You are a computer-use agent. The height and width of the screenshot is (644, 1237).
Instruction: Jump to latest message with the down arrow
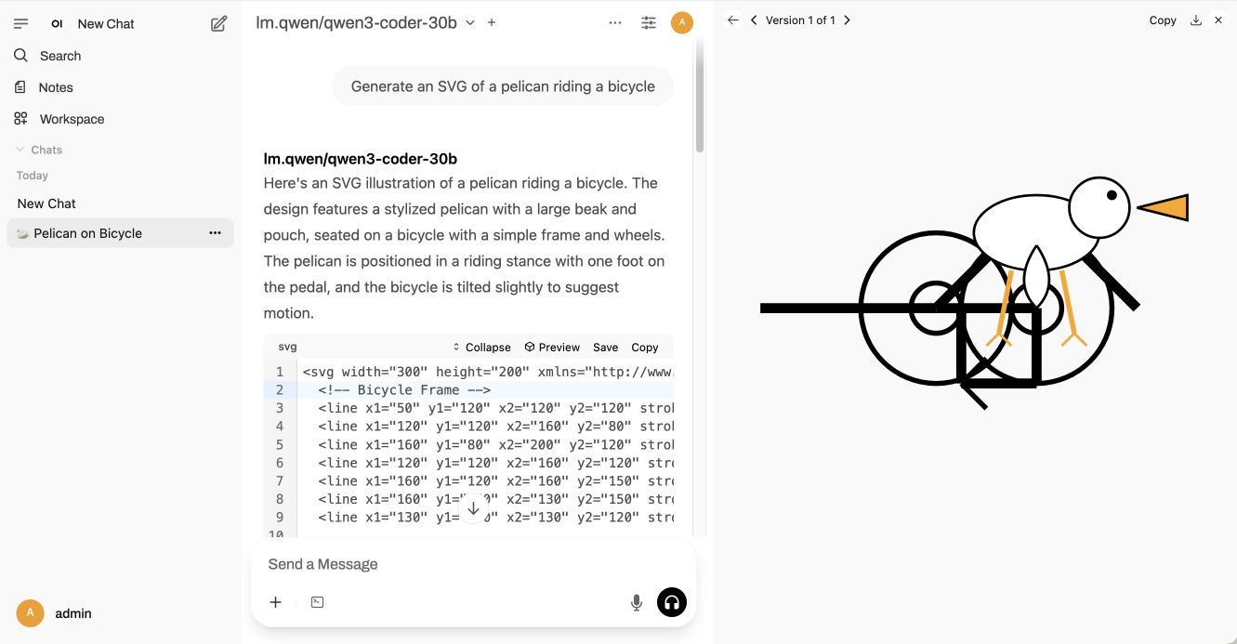pos(474,508)
